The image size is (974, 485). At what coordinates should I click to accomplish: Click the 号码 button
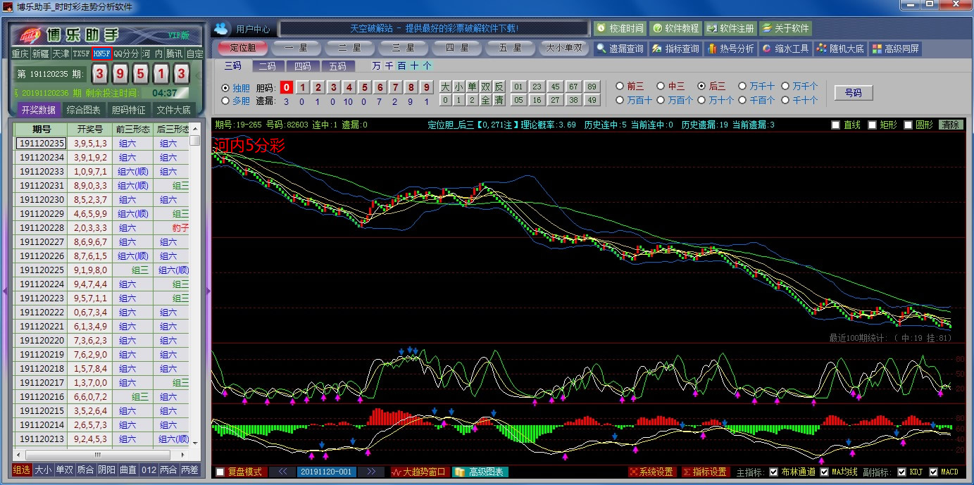coord(853,93)
